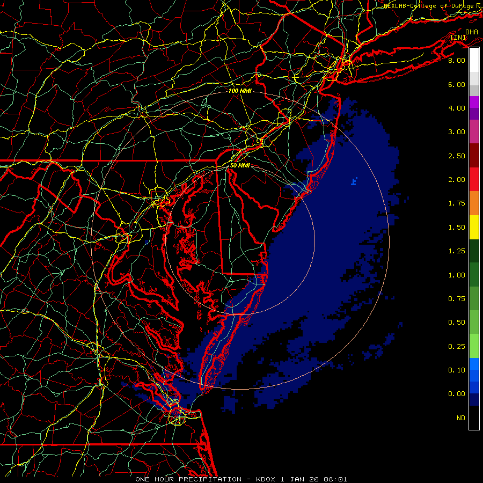Click the 6.00 legend value

(457, 84)
